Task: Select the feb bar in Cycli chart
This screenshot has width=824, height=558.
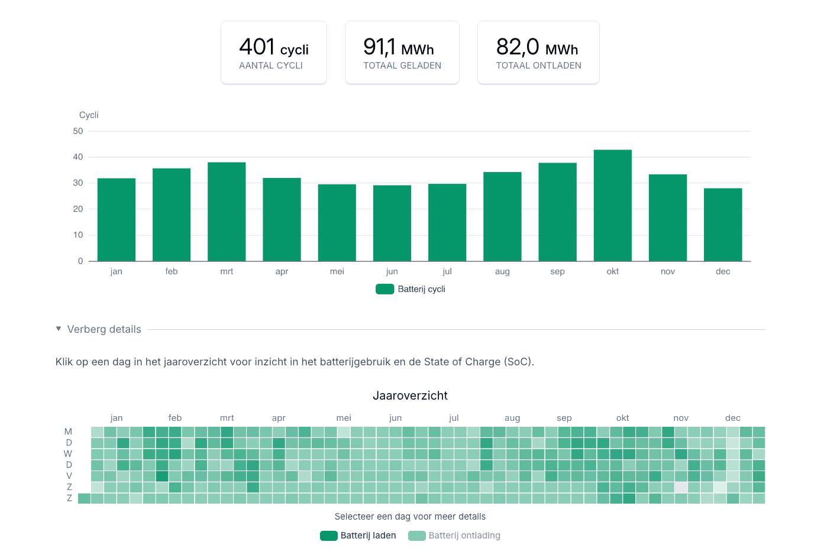Action: (172, 215)
